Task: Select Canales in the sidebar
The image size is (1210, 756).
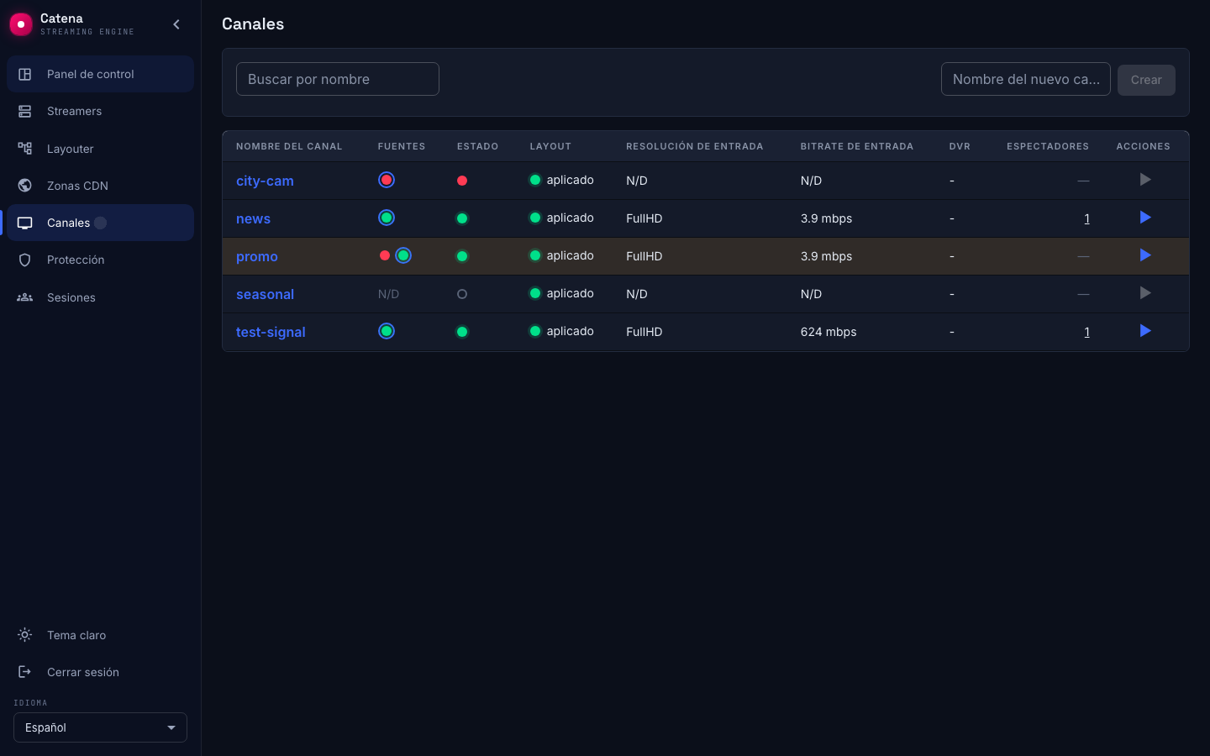Action: pos(100,223)
